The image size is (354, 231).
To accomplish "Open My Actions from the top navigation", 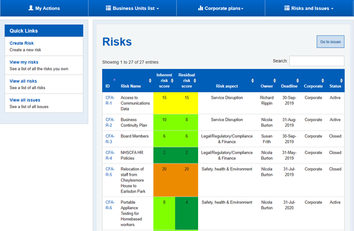I will pyautogui.click(x=44, y=8).
